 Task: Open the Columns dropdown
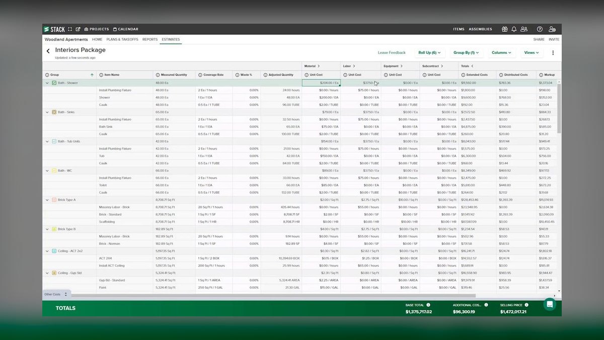pos(501,52)
